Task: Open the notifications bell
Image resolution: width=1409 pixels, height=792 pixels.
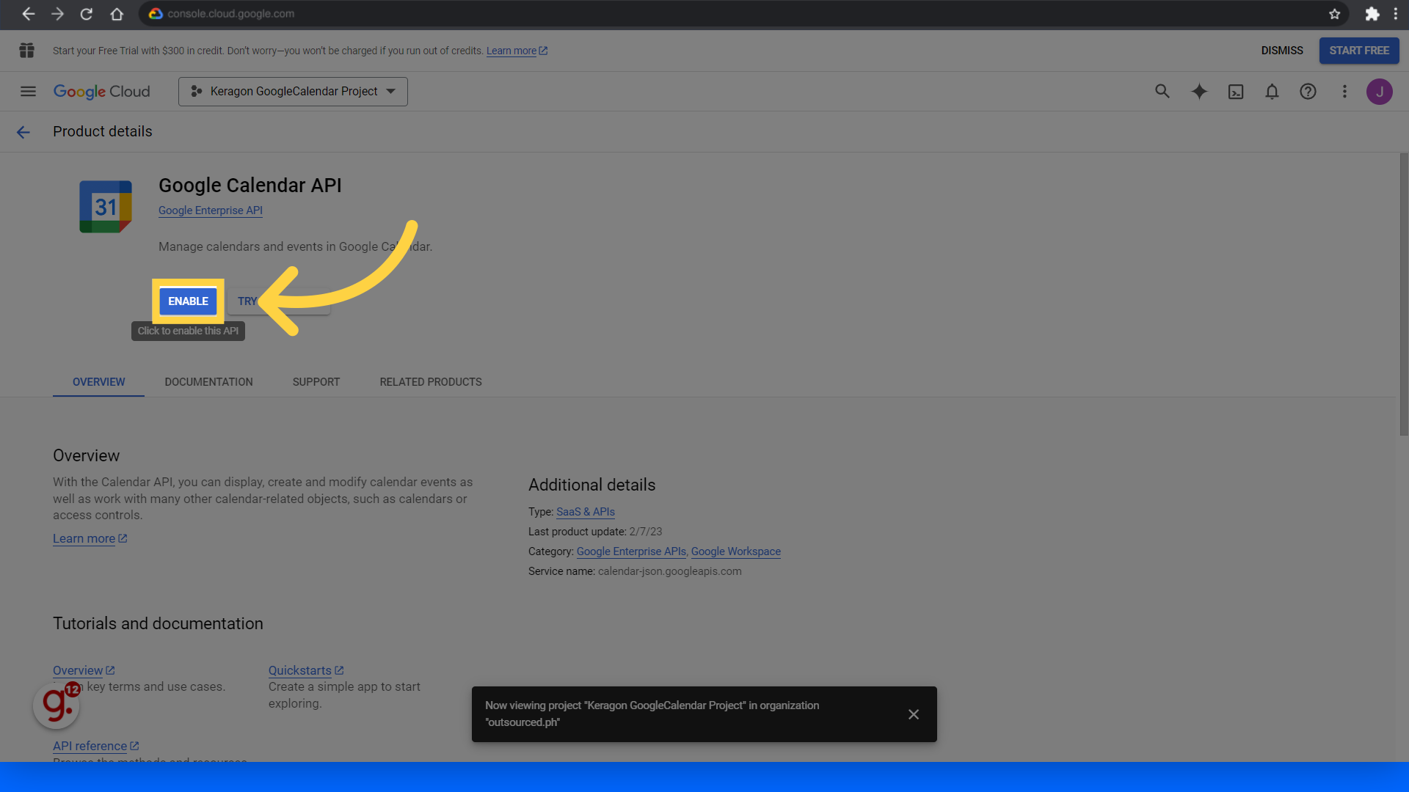Action: pyautogui.click(x=1272, y=92)
